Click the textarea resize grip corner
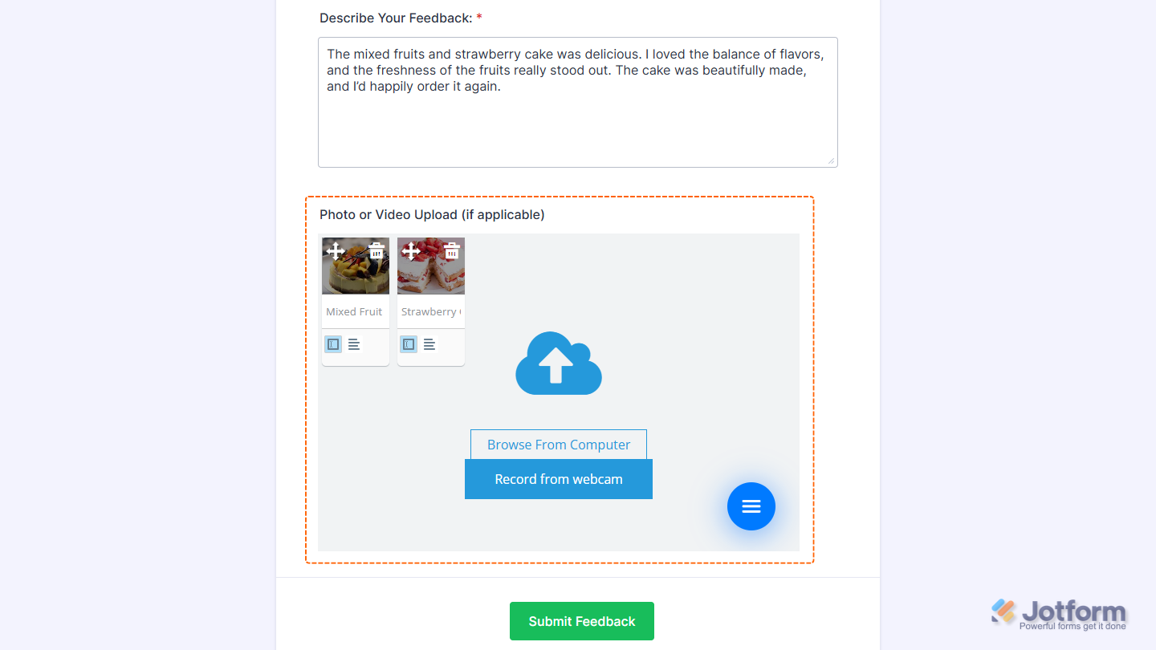1156x650 pixels. (x=831, y=161)
